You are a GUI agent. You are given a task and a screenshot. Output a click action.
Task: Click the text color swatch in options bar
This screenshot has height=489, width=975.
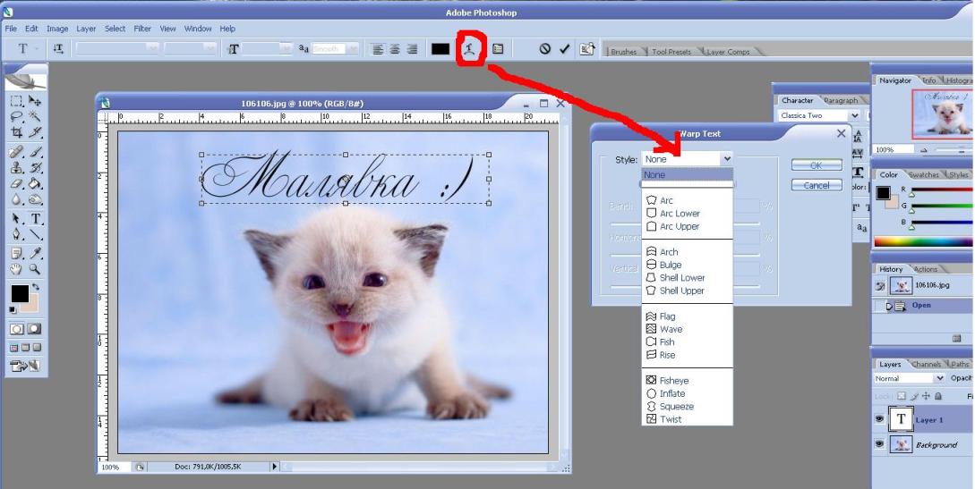coord(440,49)
